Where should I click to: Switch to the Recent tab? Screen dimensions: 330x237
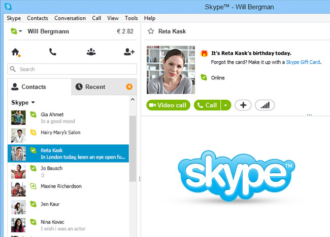pyautogui.click(x=104, y=87)
